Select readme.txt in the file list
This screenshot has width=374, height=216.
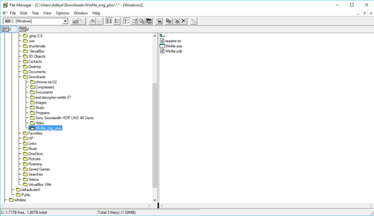coord(171,41)
